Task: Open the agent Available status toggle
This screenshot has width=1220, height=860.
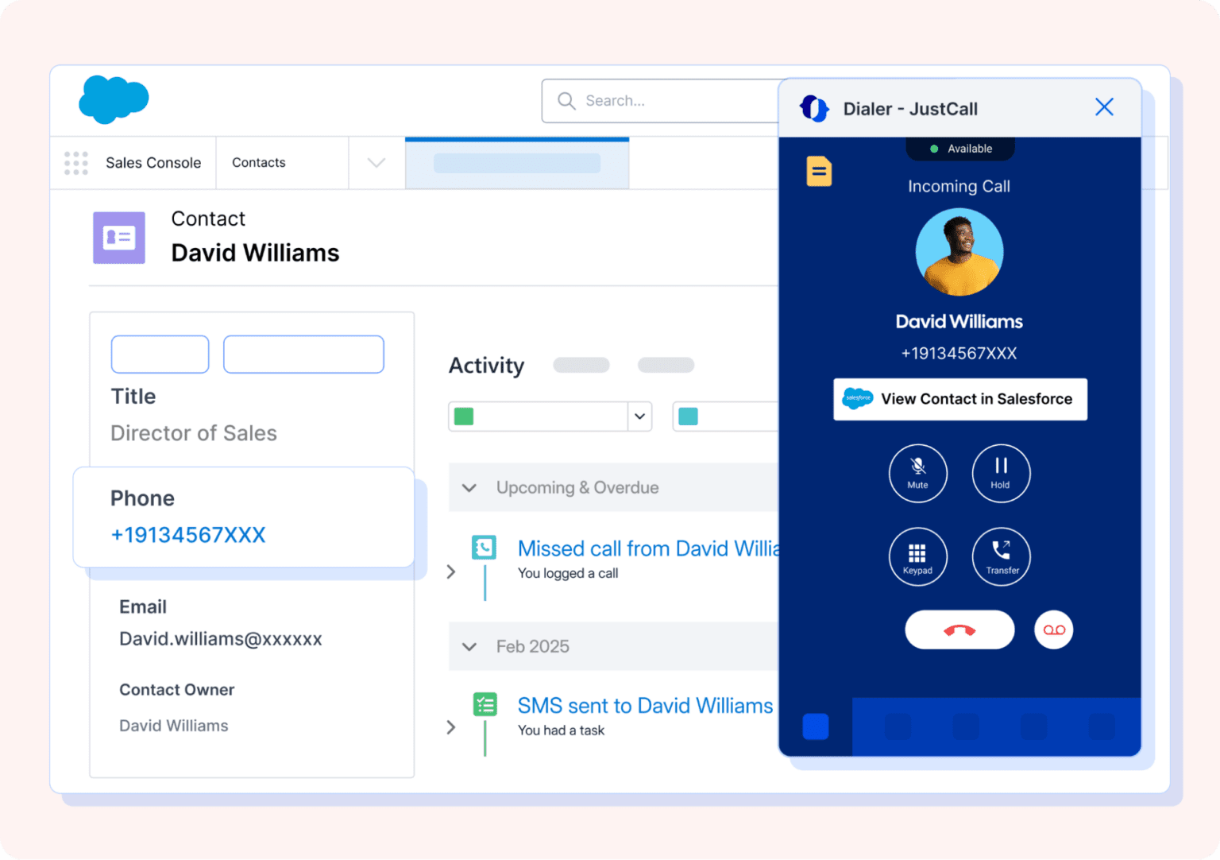Action: [959, 148]
